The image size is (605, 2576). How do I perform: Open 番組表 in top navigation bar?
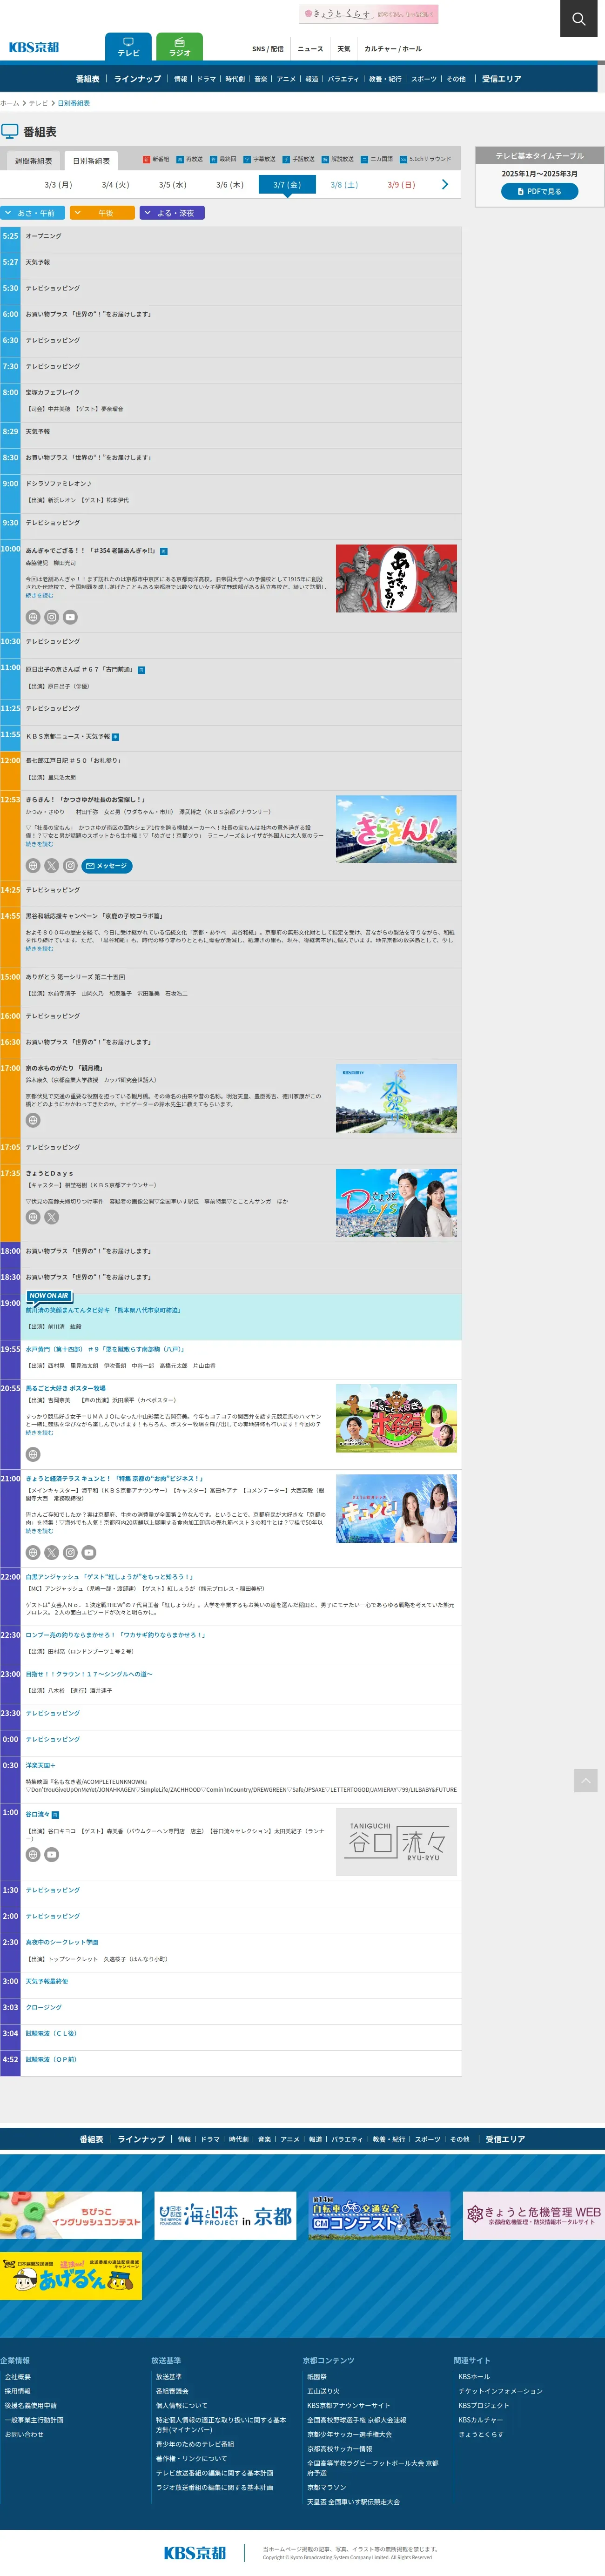(x=88, y=79)
